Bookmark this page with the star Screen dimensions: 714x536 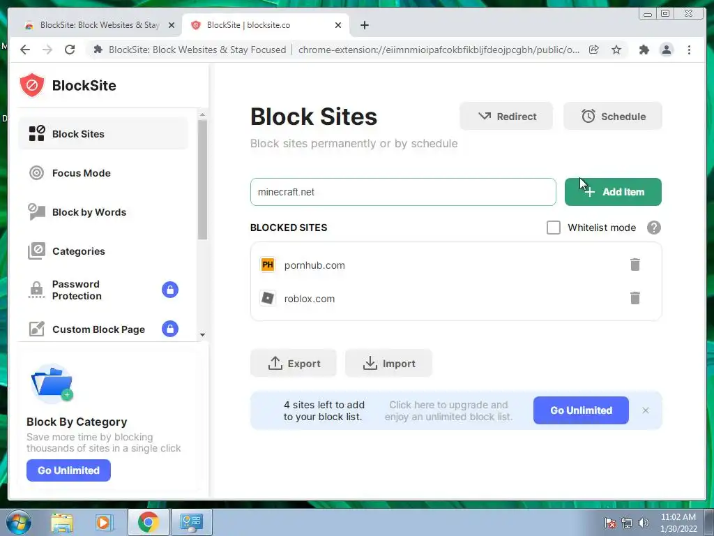point(616,50)
